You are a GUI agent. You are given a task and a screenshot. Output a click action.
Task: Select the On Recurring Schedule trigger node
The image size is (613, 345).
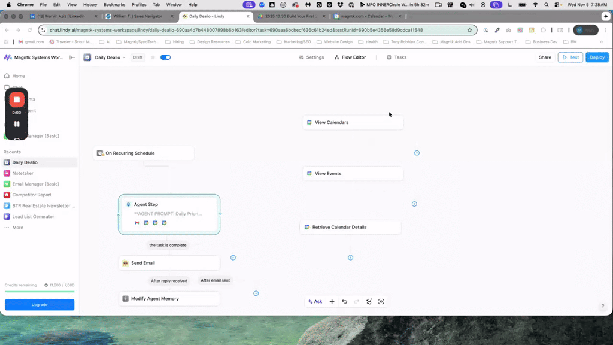(x=144, y=153)
